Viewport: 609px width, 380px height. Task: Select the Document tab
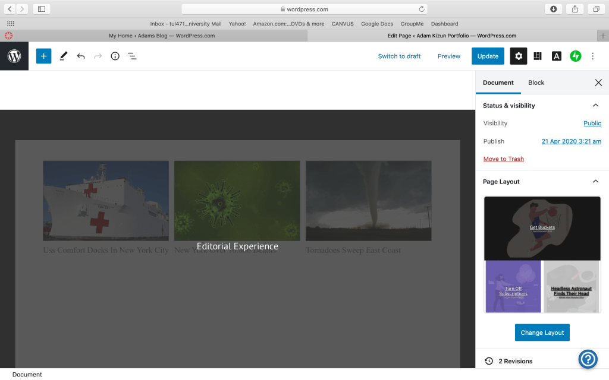498,83
